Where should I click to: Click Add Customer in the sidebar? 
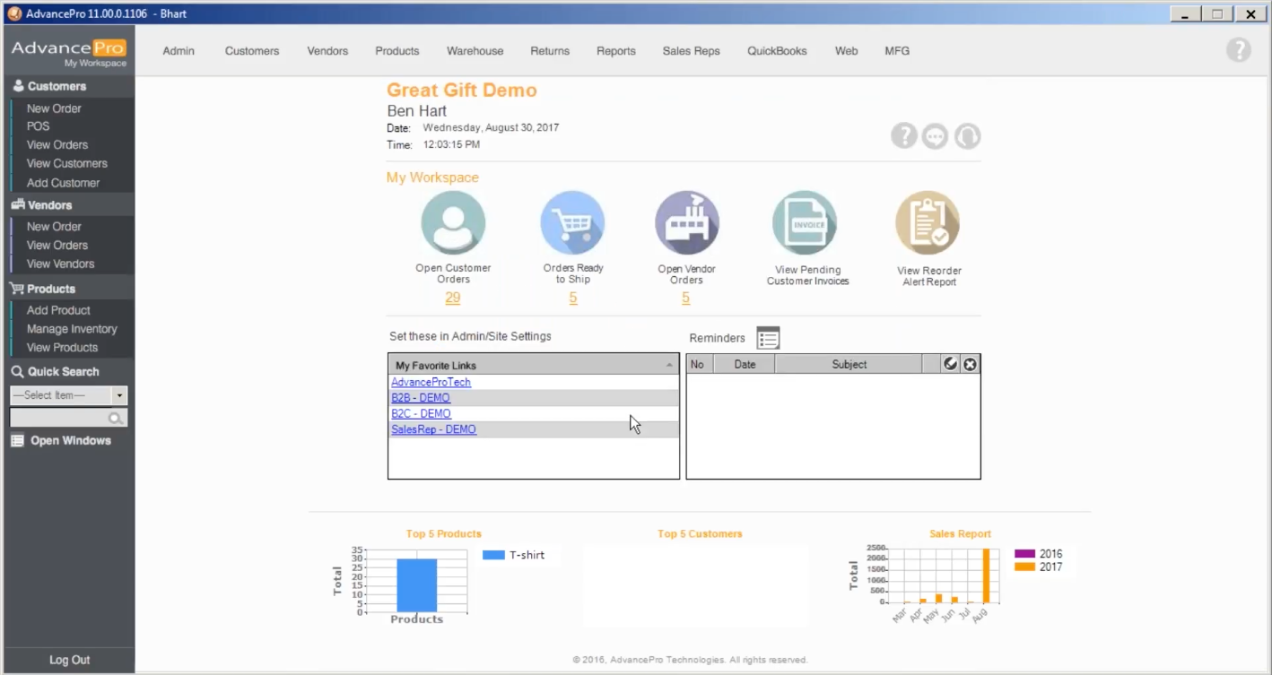pos(63,183)
